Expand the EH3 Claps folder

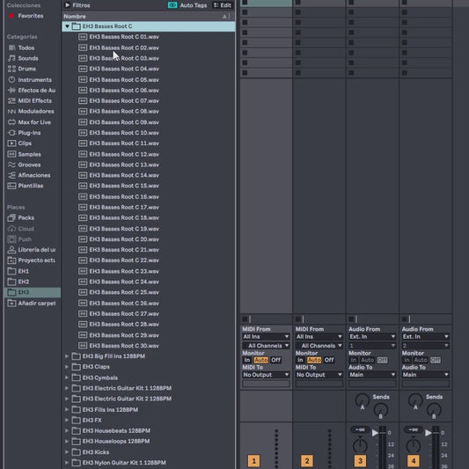click(67, 367)
